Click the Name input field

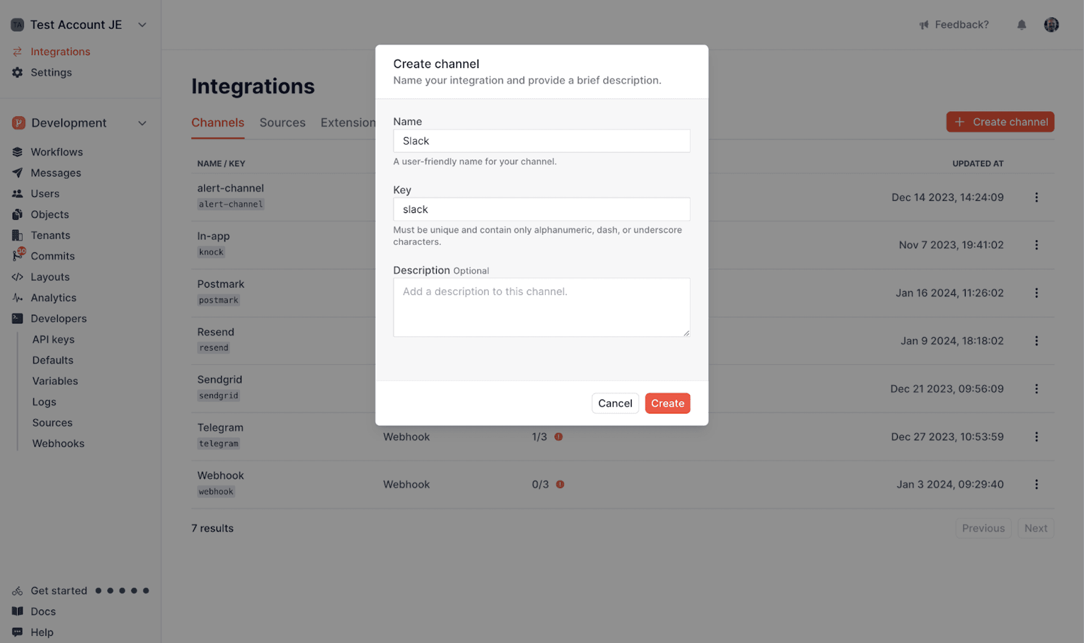pos(541,140)
